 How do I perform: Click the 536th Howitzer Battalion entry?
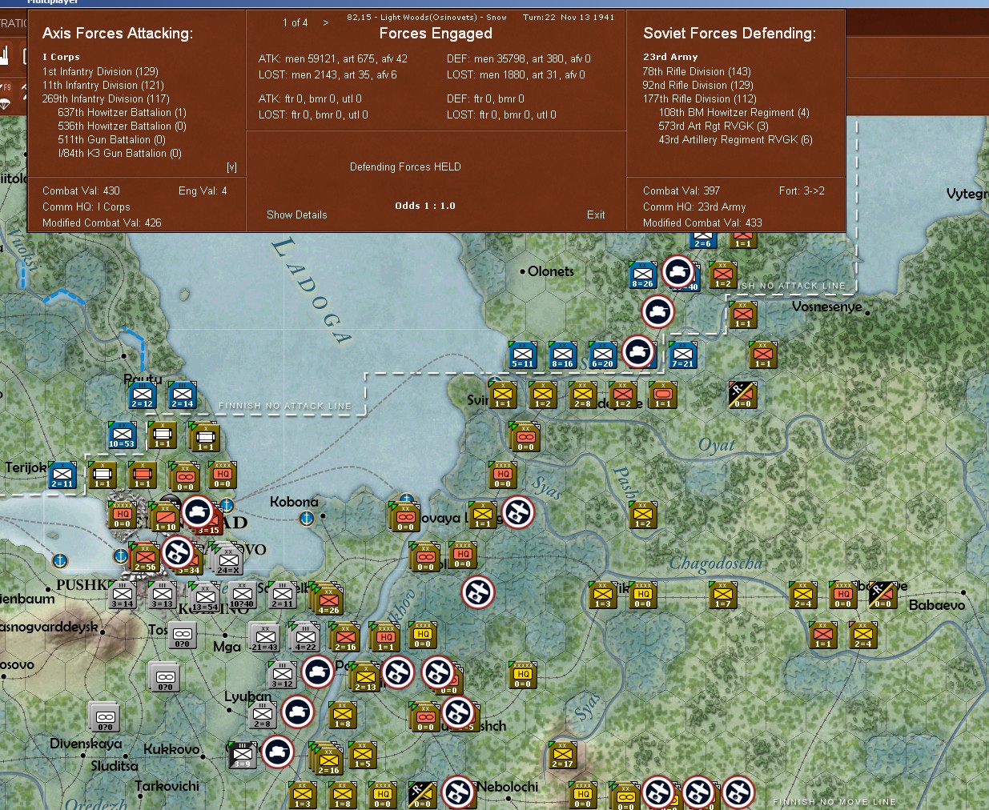[x=122, y=126]
